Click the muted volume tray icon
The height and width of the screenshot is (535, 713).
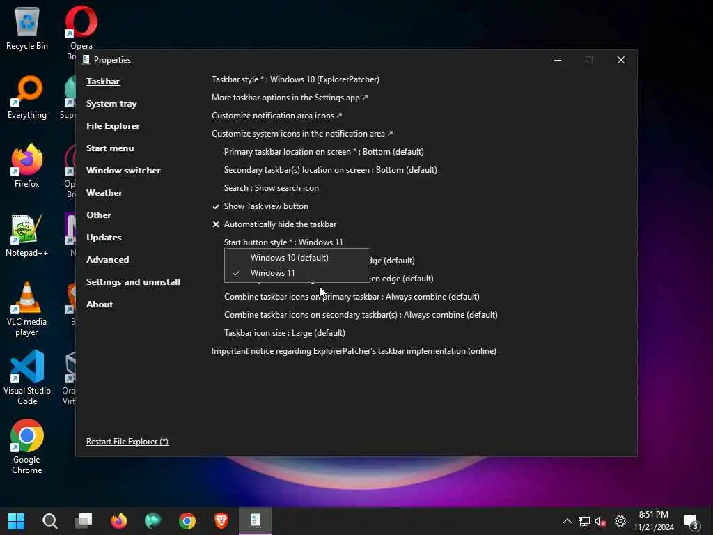(x=601, y=521)
